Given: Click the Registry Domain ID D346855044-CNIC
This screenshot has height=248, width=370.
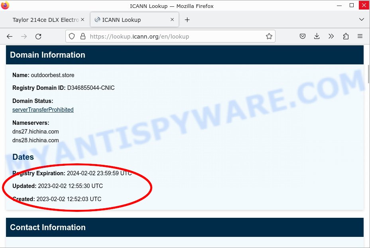Looking at the screenshot, I should coord(91,88).
